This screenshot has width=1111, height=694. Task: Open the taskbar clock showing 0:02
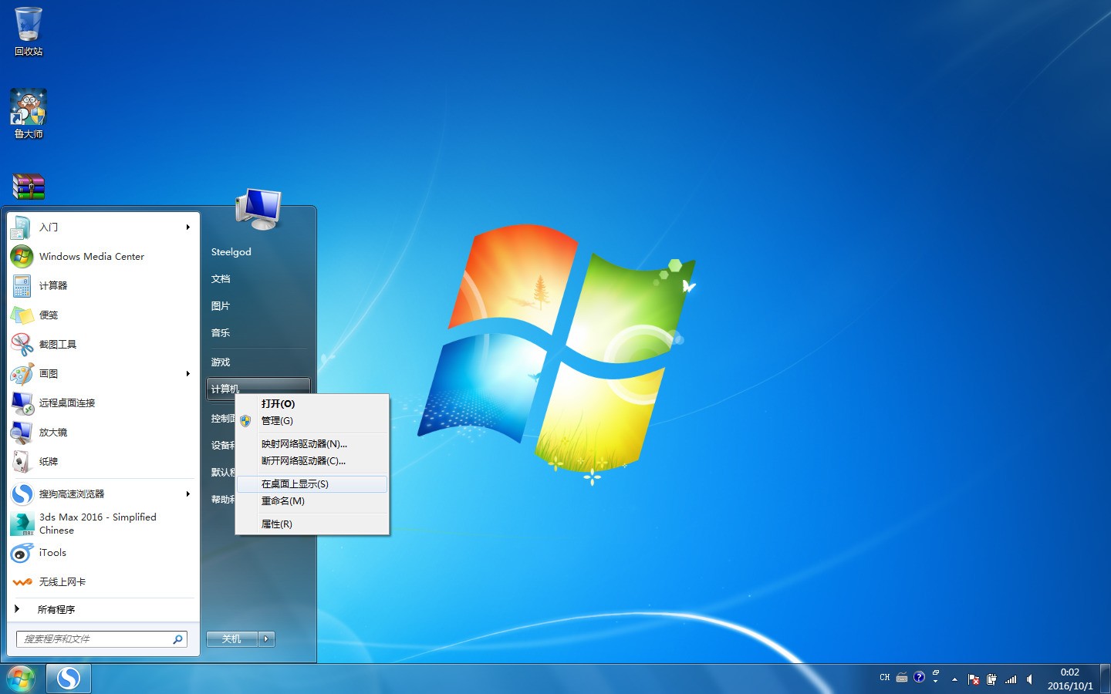click(x=1070, y=679)
